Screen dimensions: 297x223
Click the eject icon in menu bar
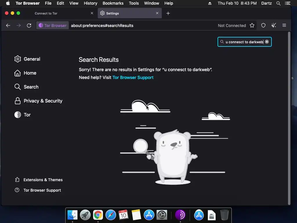[x=210, y=3]
